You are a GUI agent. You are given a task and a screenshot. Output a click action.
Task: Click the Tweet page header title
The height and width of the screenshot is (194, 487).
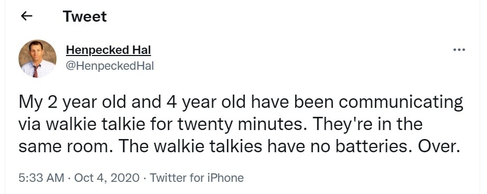click(x=85, y=16)
